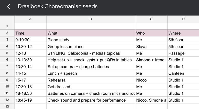
Task: Select the 'Simone + Irene' cell
Action: pyautogui.click(x=151, y=60)
